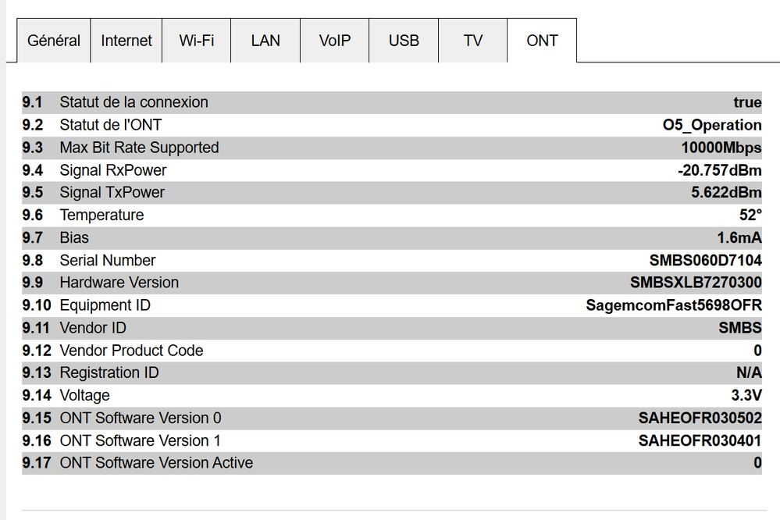Select the Wi-Fi tab

click(x=197, y=41)
